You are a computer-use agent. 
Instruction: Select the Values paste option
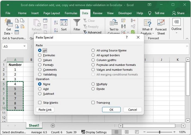[x=40, y=60]
